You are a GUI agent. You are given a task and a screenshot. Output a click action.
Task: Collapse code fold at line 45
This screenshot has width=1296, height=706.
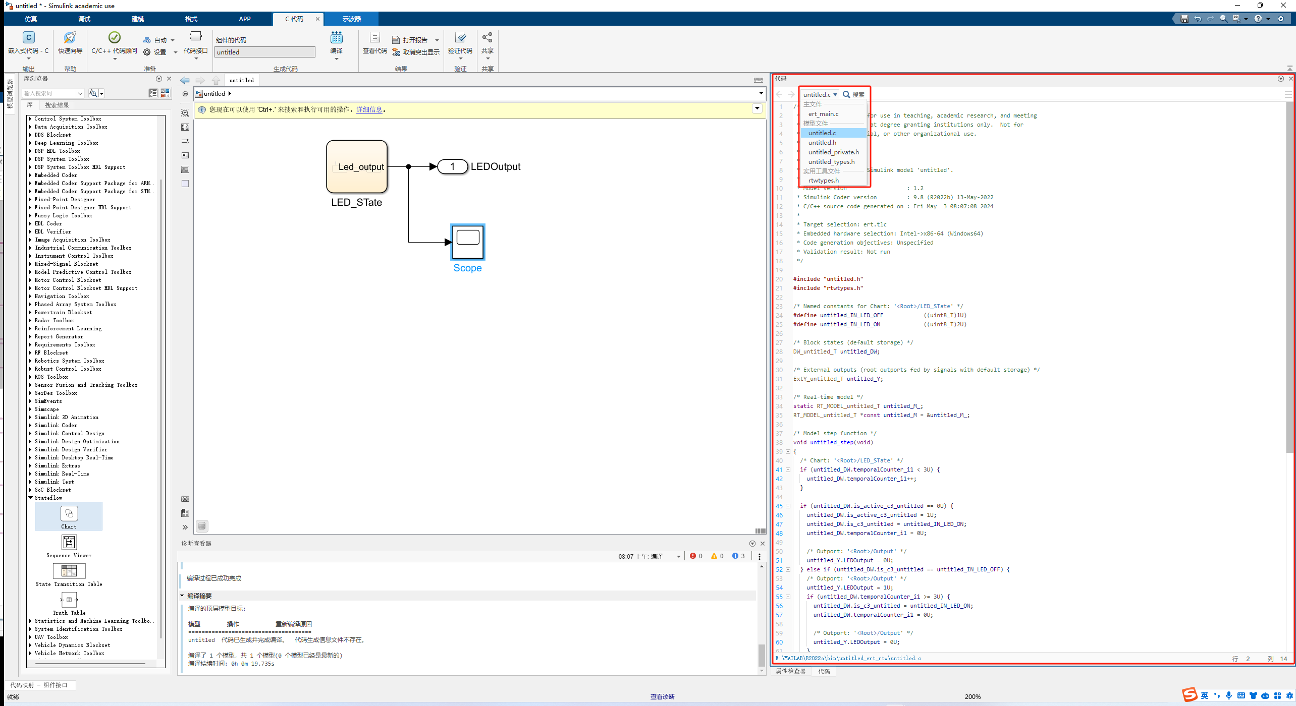pyautogui.click(x=788, y=506)
